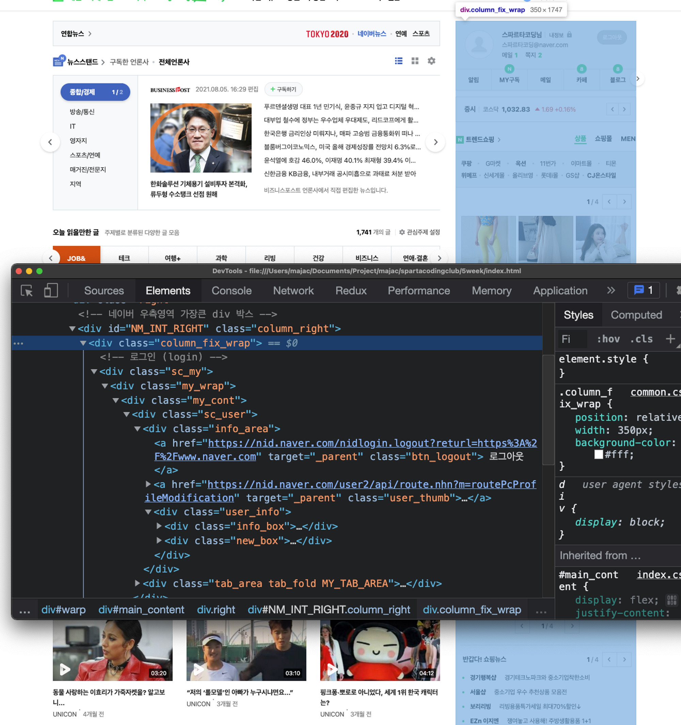
Task: Open index.css source link in Styles
Action: click(659, 575)
